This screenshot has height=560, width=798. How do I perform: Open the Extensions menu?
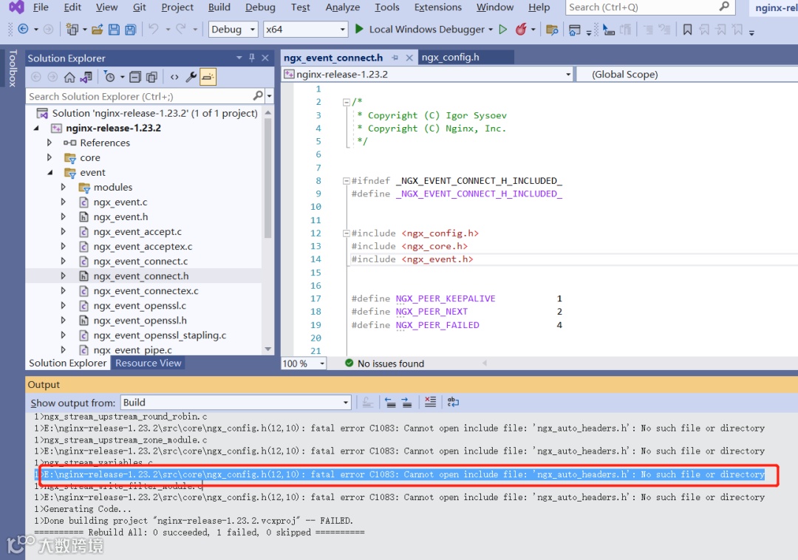pos(437,7)
